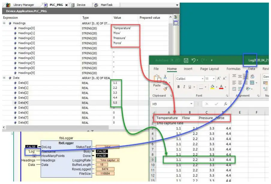Click the RowsLogged value 6474
The image size is (271, 184).
pos(105,169)
